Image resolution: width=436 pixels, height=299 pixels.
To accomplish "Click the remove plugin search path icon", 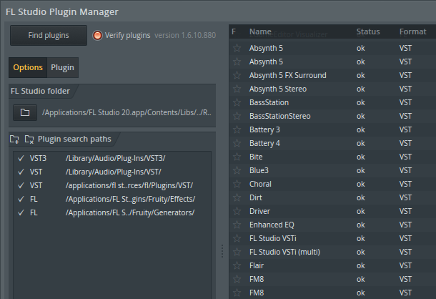I will coord(29,139).
